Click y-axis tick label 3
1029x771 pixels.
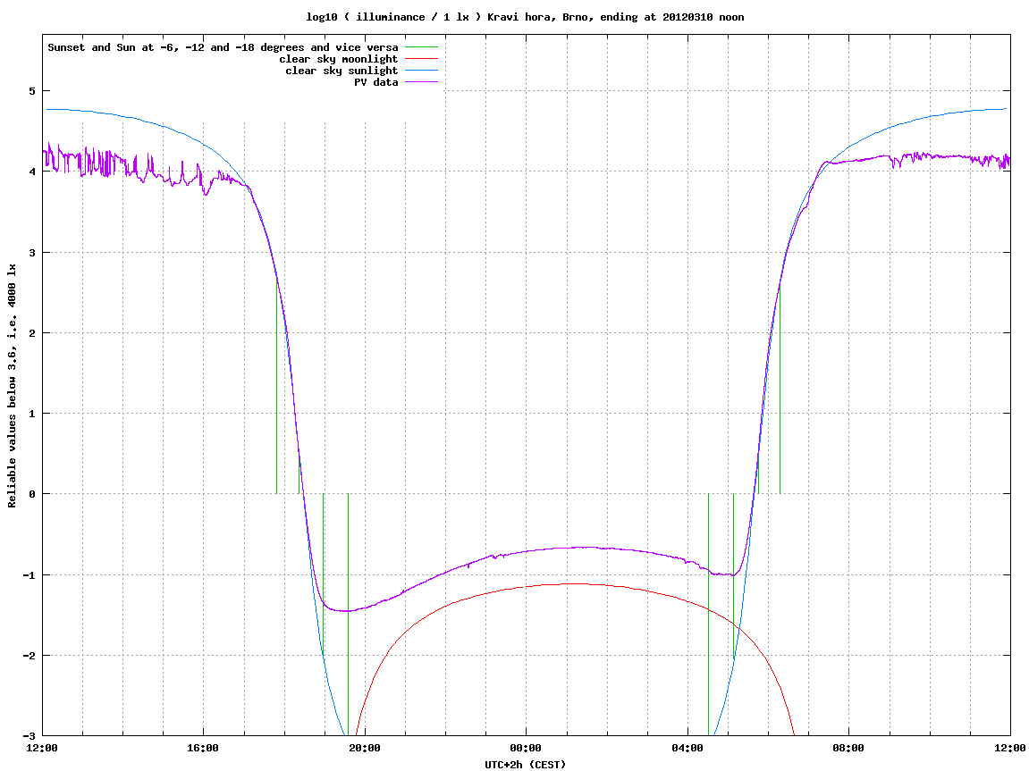pos(31,253)
